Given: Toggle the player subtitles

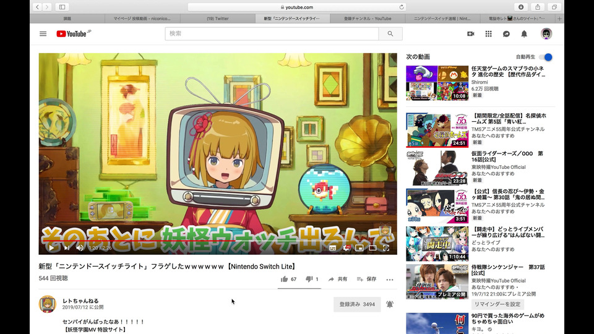Looking at the screenshot, I should click(333, 247).
